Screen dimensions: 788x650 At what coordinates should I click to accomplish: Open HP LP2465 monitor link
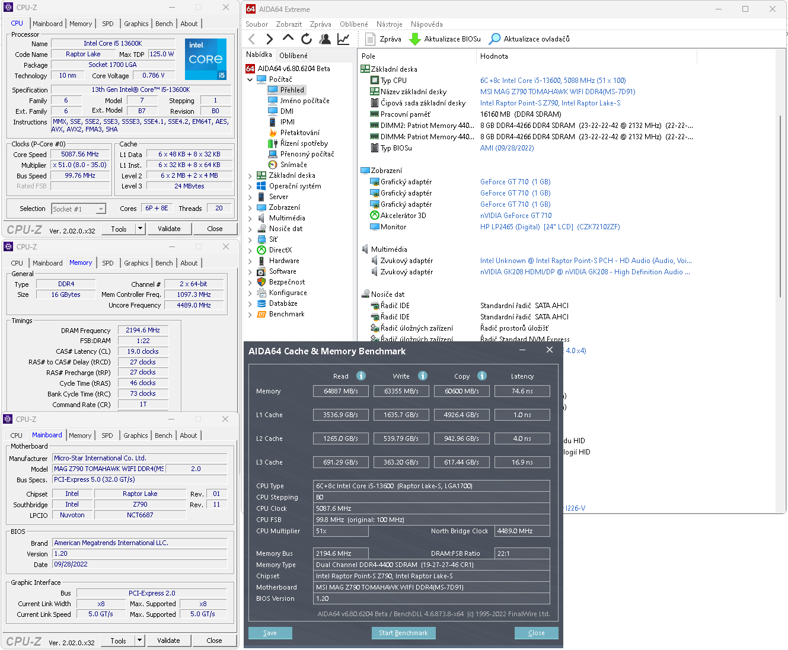(x=550, y=227)
